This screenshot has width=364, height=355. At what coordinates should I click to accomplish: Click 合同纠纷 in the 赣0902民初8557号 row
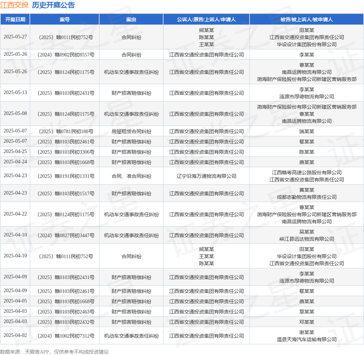point(132,55)
